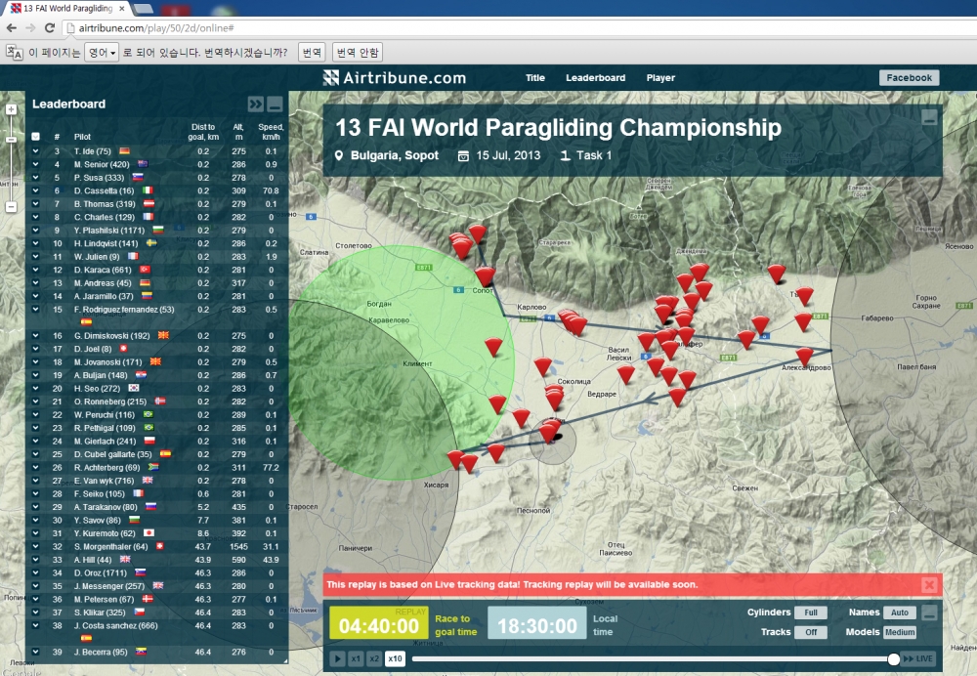Image resolution: width=977 pixels, height=676 pixels.
Task: Collapse the championship title panel
Action: (929, 117)
